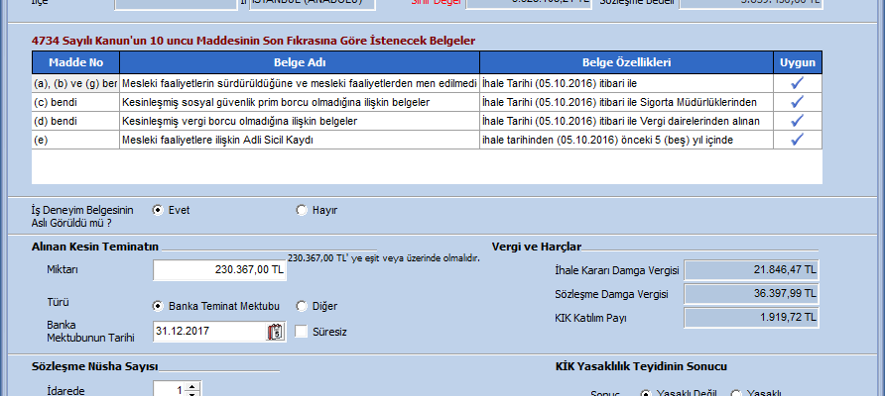The width and height of the screenshot is (885, 396).
Task: Select the Kesinleşmiş vergi borcu olmadığına row
Action: [298, 121]
